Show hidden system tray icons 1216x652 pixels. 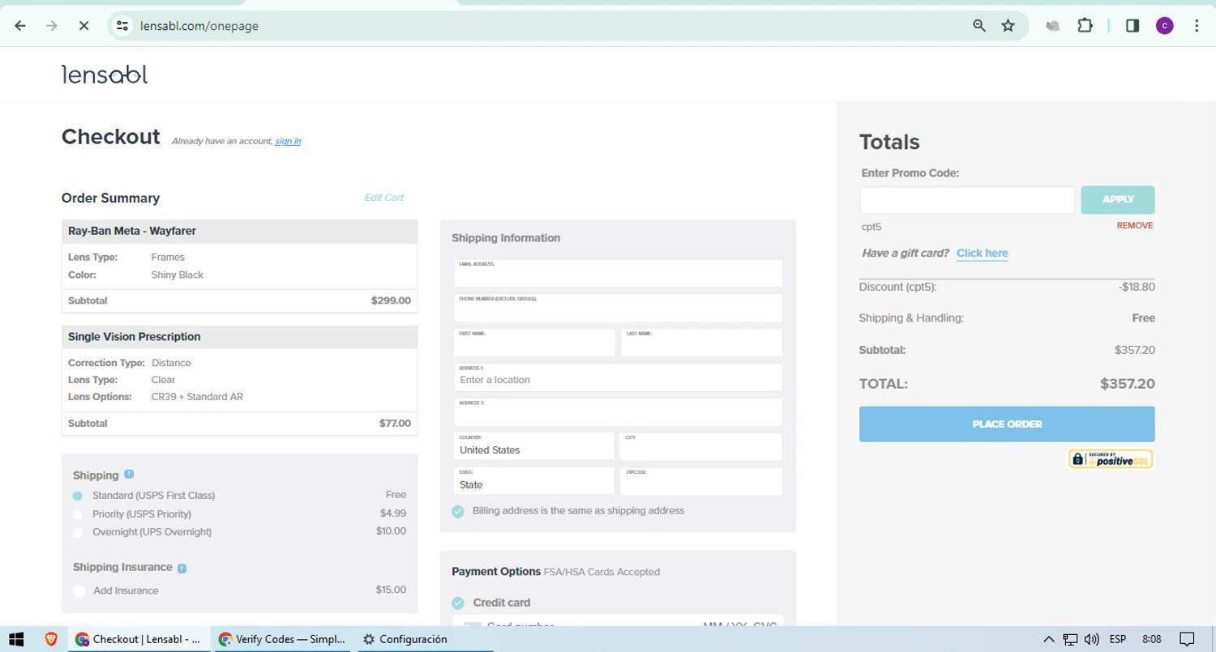(x=1048, y=639)
